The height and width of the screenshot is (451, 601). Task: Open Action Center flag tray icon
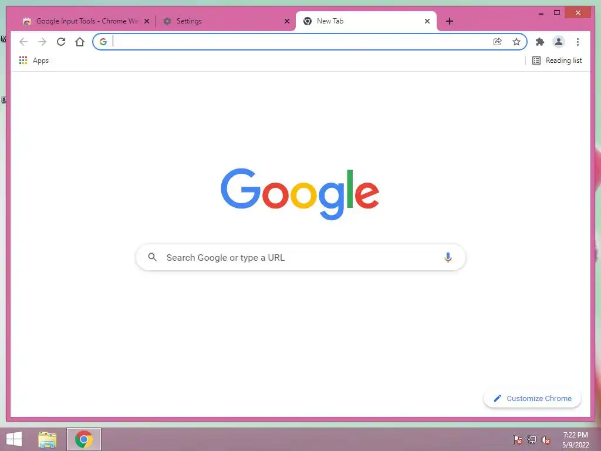[518, 439]
